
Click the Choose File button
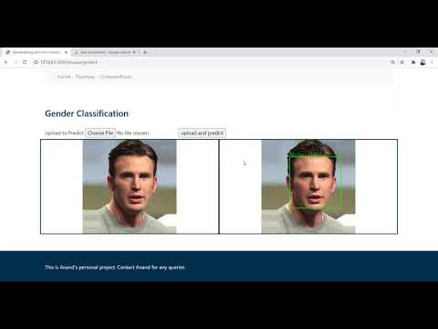100,133
